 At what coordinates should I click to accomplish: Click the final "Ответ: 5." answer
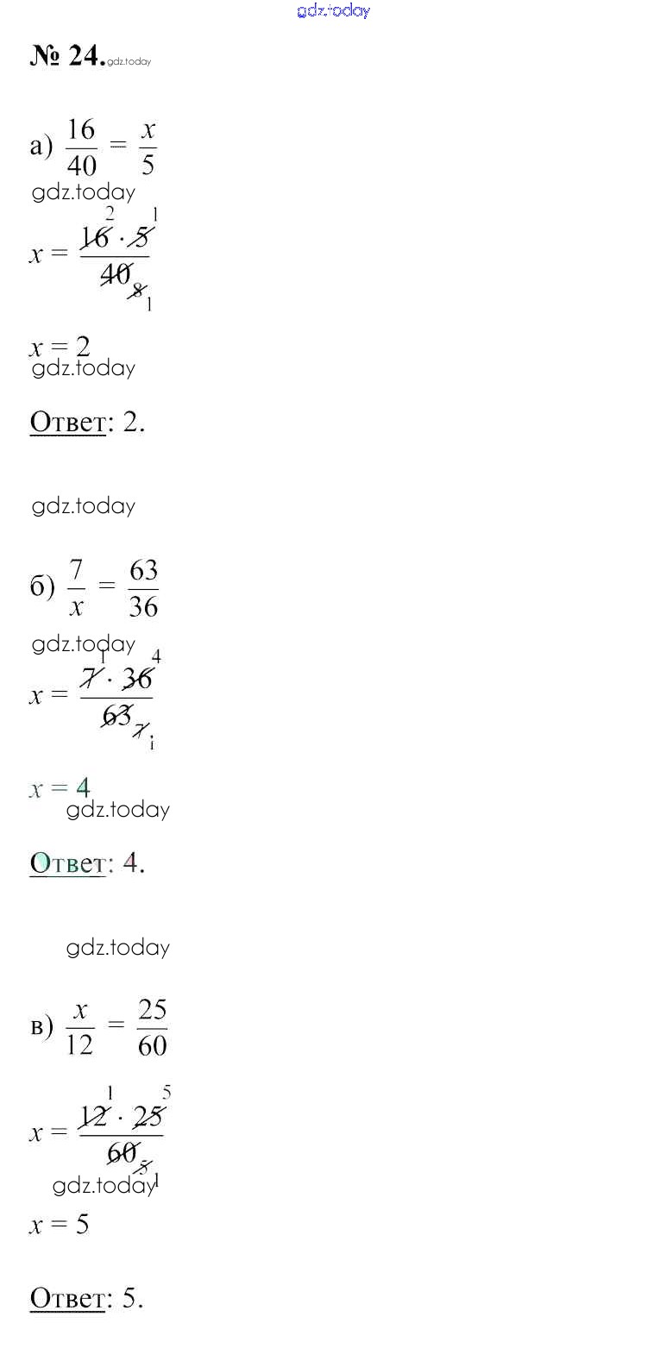point(87,1299)
